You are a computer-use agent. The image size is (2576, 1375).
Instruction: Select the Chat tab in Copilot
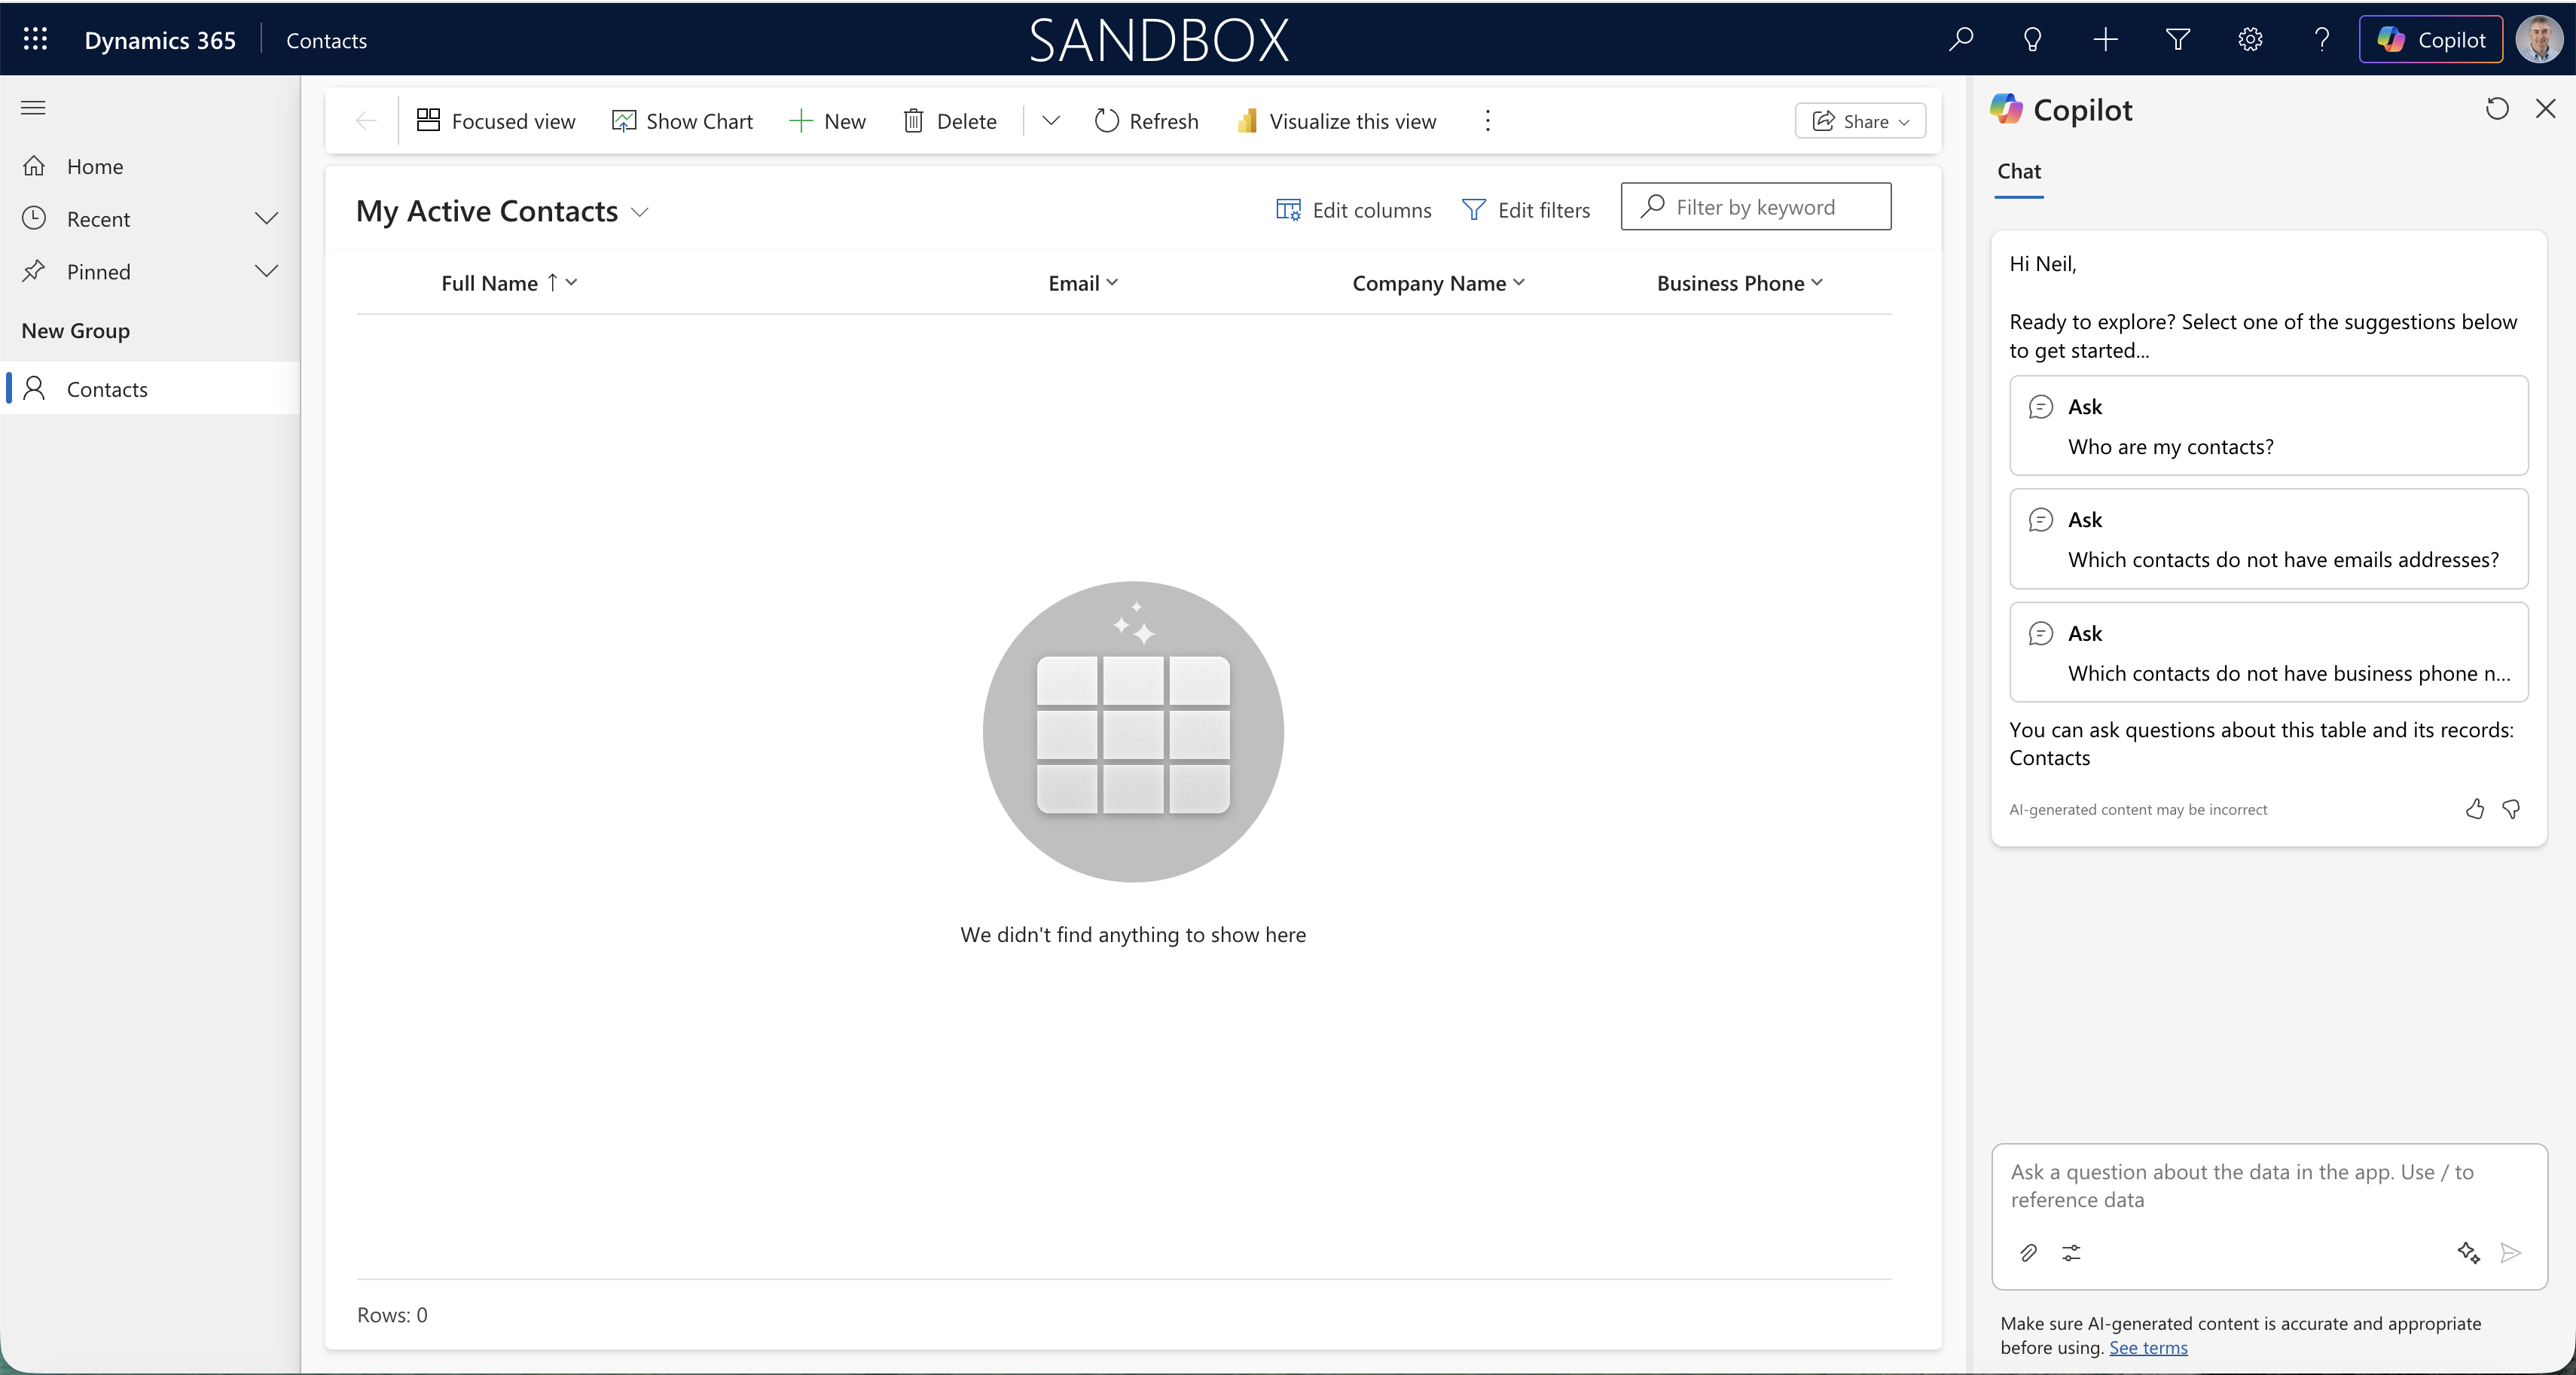(x=2019, y=171)
